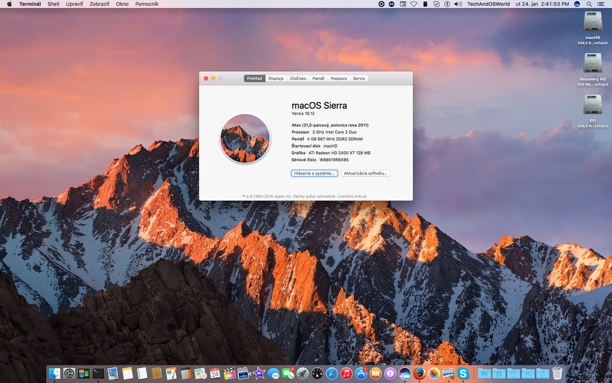Viewport: 612px width, 383px height.
Task: Open Messages from the Dock
Action: [273, 373]
